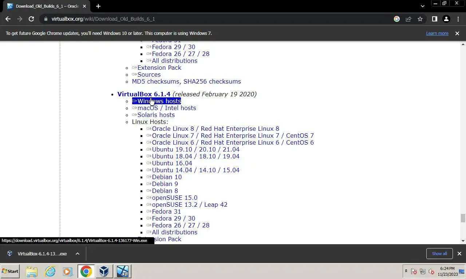Open VirtualBox from taskbar
Screen dimensions: 466x279
point(104,271)
